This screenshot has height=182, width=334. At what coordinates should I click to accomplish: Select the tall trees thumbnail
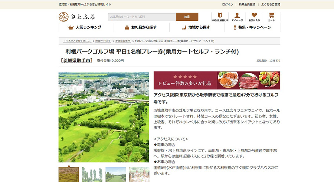(x=92, y=174)
